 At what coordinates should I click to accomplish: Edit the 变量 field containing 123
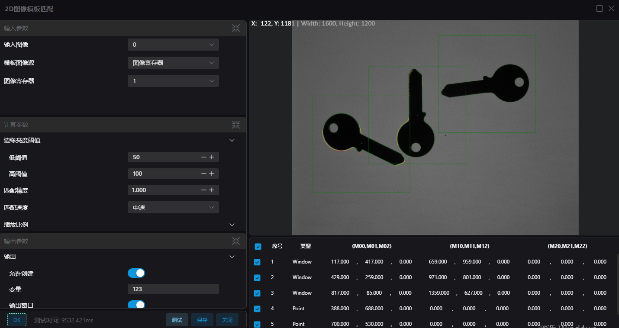click(173, 289)
